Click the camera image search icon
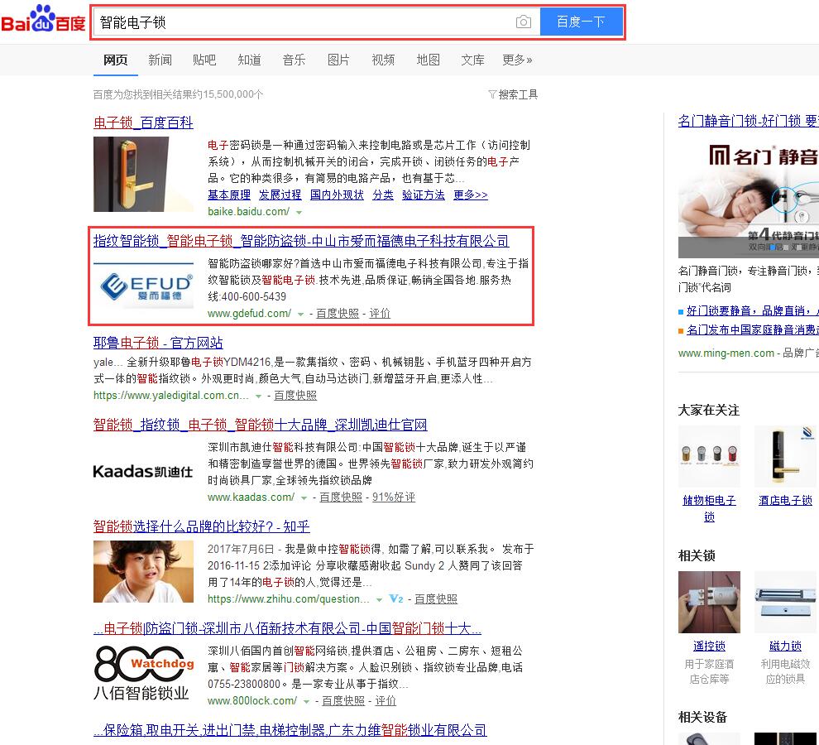 (523, 22)
